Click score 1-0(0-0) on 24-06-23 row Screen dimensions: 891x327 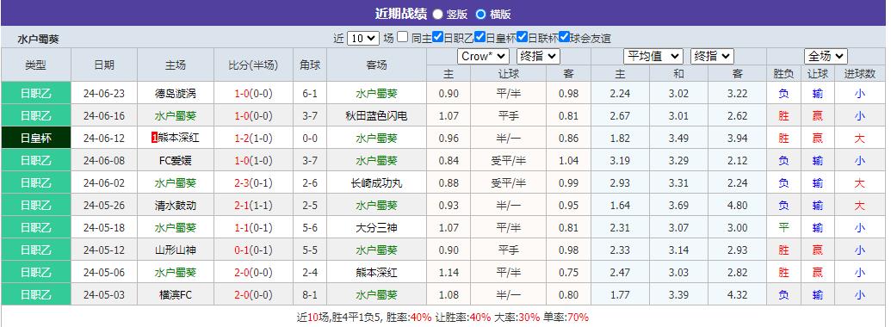tap(253, 94)
